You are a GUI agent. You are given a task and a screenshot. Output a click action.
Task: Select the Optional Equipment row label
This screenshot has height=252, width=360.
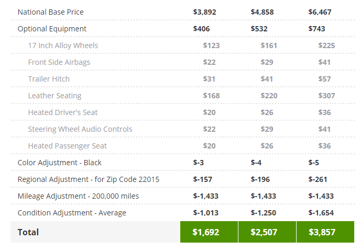tap(52, 29)
